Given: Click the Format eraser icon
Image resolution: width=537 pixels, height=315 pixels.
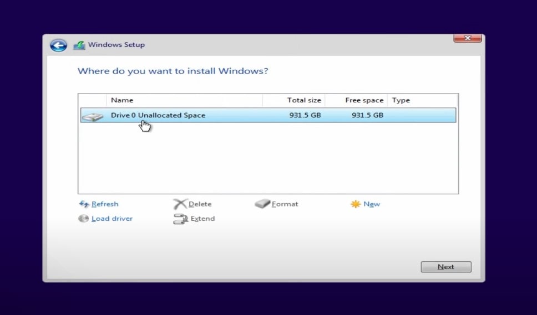Looking at the screenshot, I should [262, 204].
